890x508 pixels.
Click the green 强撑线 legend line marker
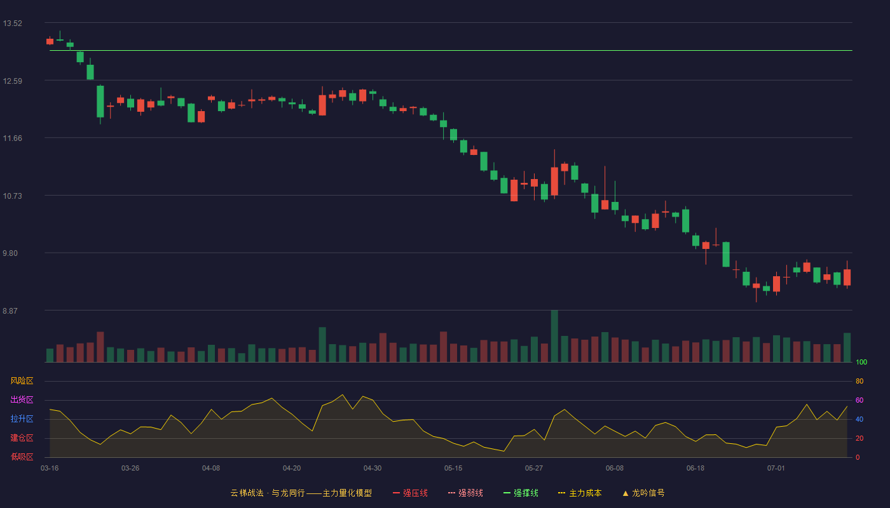click(x=507, y=493)
